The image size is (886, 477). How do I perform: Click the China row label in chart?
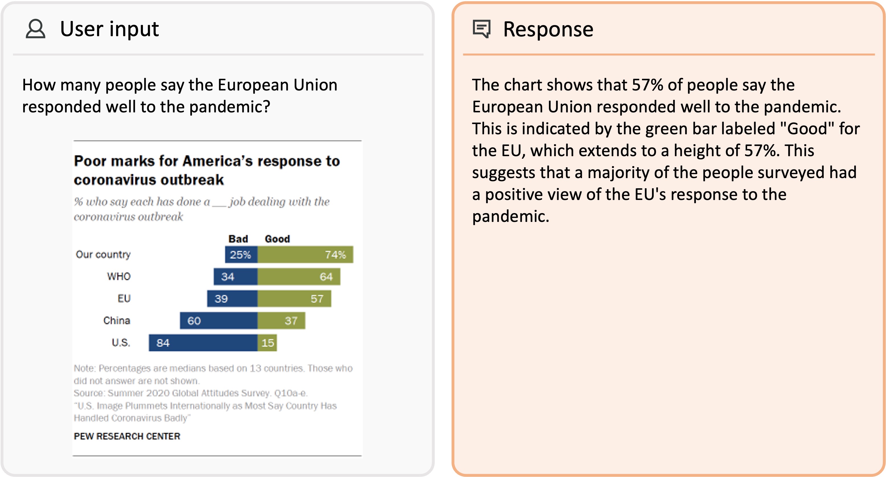click(117, 321)
